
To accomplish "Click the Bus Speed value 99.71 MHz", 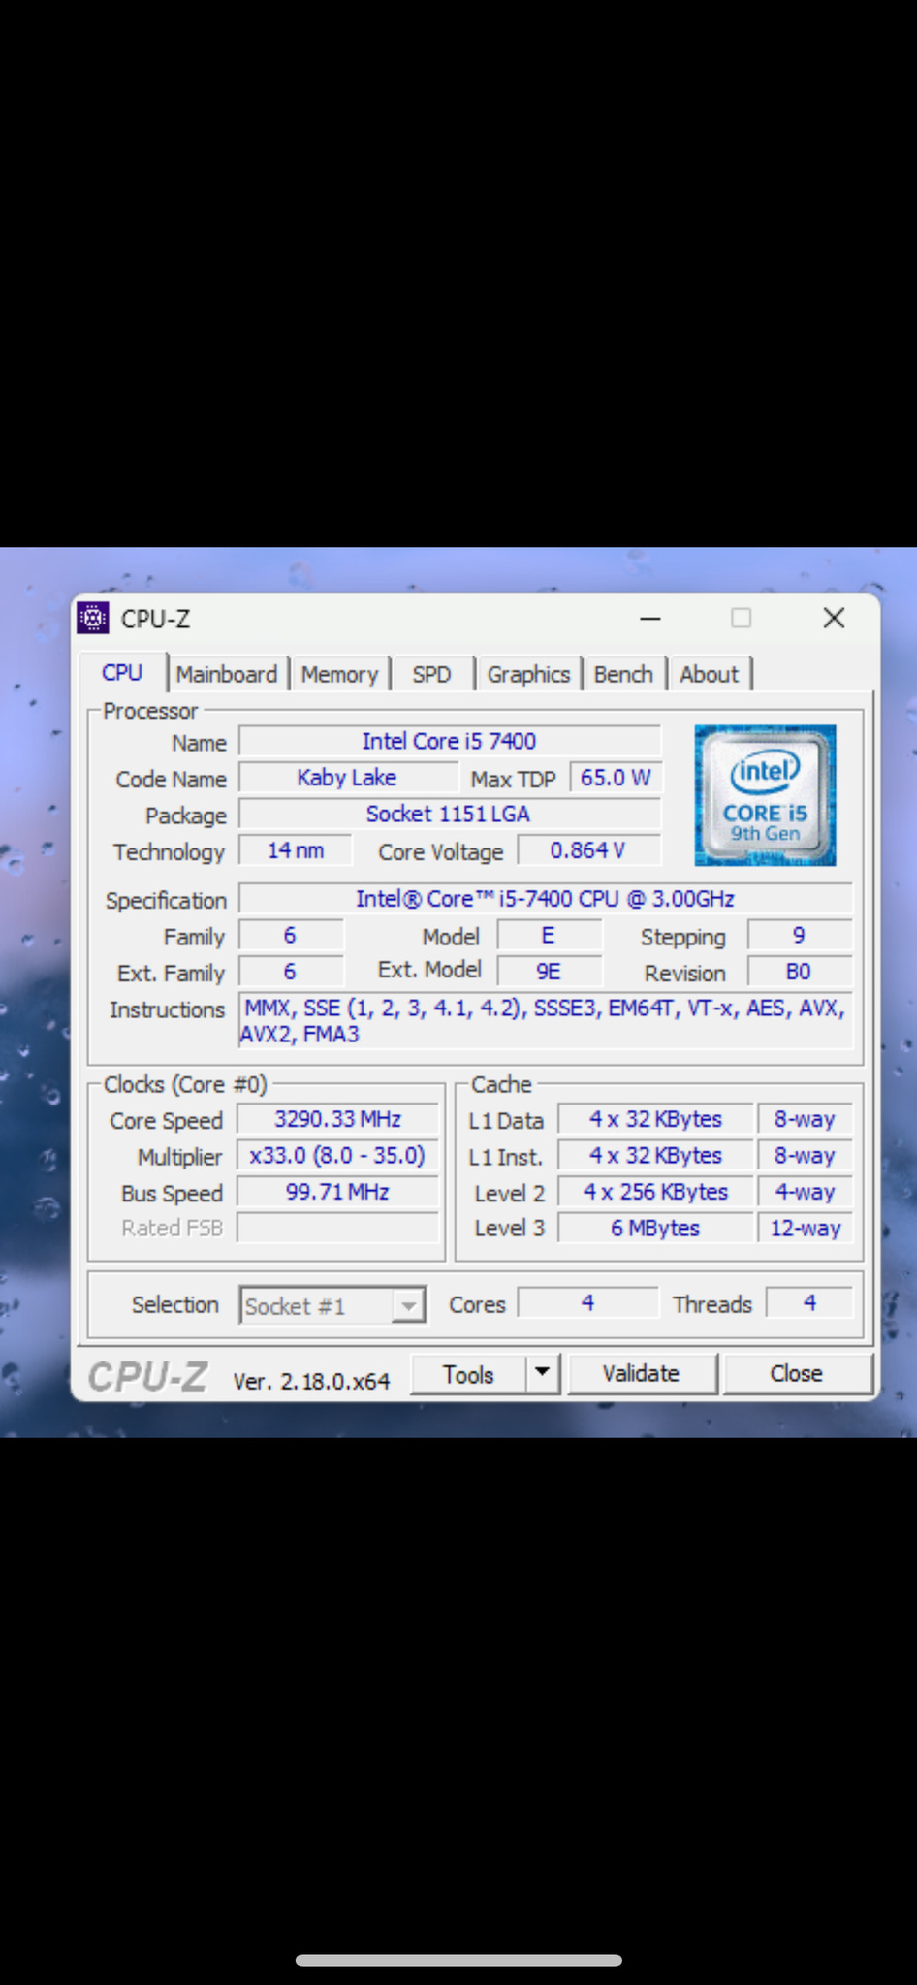I will (x=337, y=1192).
